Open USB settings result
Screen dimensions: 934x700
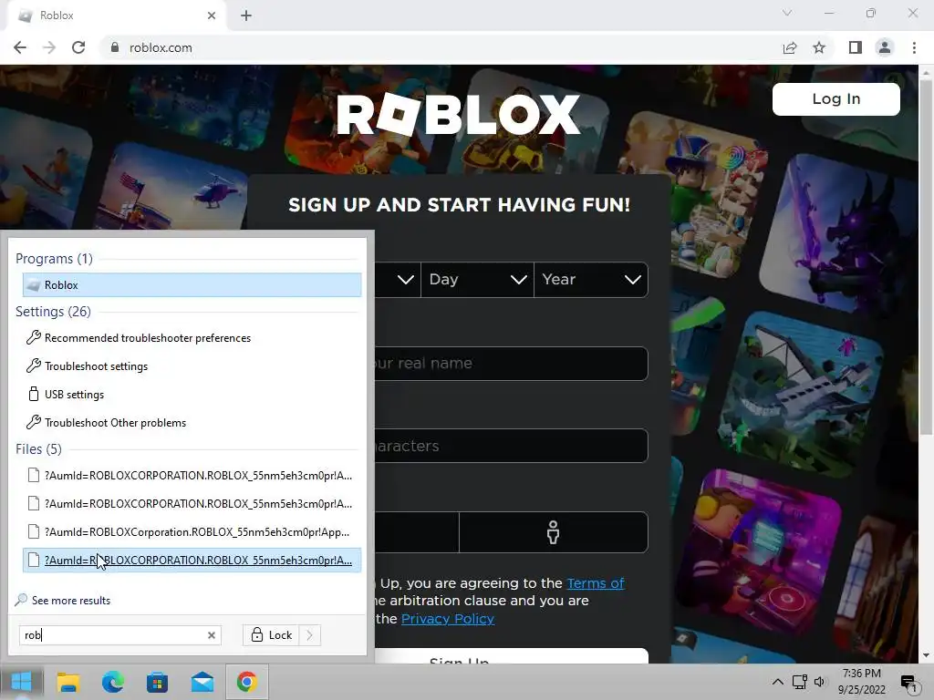(x=192, y=395)
